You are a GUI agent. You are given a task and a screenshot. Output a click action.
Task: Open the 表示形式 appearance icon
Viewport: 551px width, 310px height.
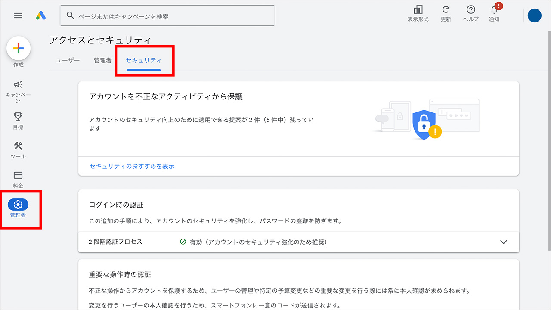418,10
